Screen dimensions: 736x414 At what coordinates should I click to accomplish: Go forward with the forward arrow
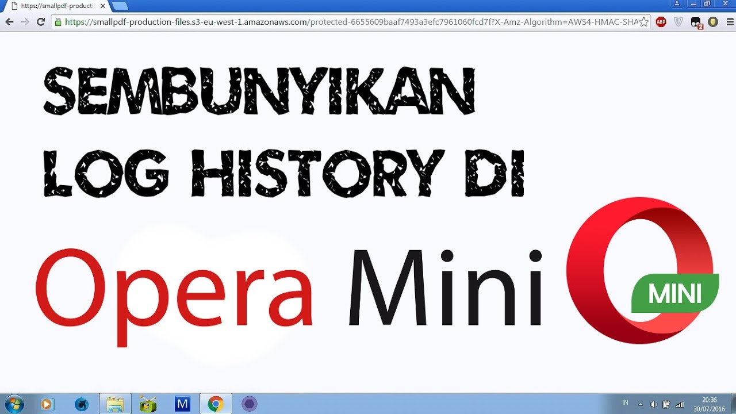click(25, 22)
